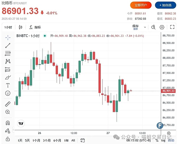Select the 1年 time range
The width and height of the screenshot is (177, 144).
(x=66, y=140)
